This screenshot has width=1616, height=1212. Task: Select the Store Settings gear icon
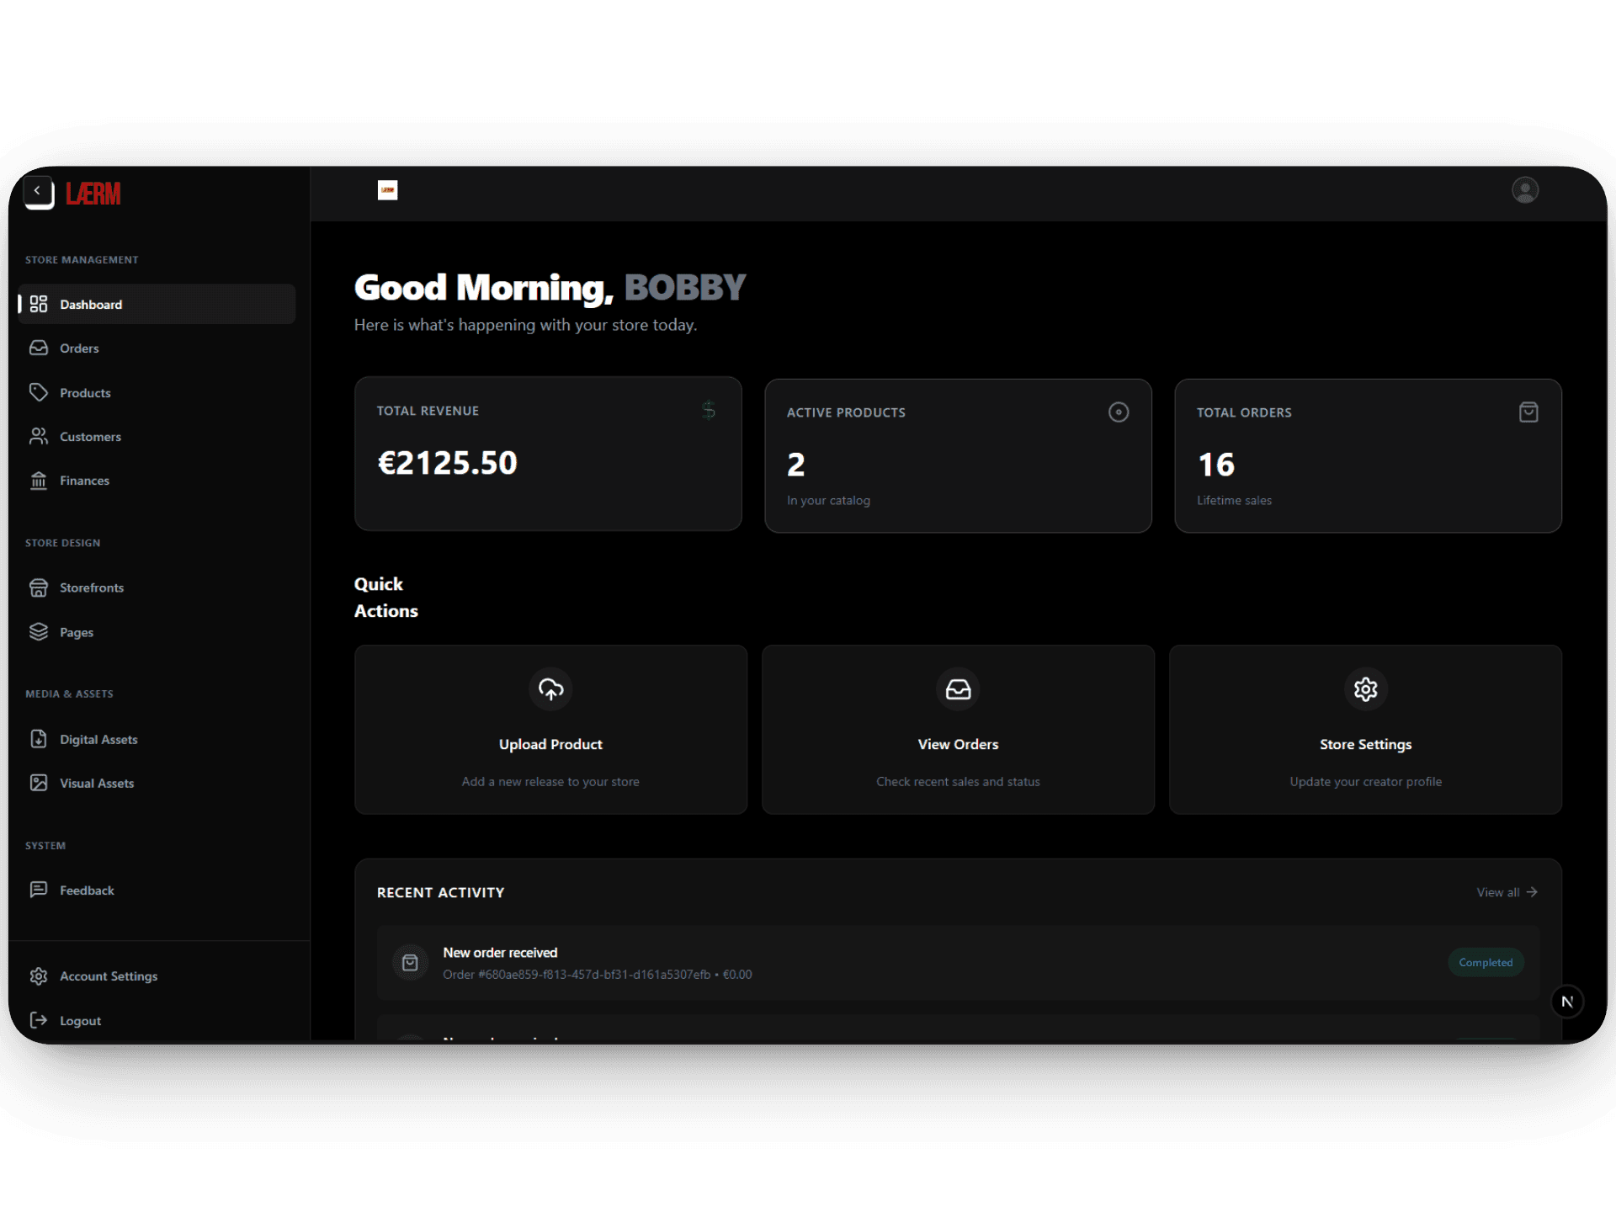[1365, 688]
